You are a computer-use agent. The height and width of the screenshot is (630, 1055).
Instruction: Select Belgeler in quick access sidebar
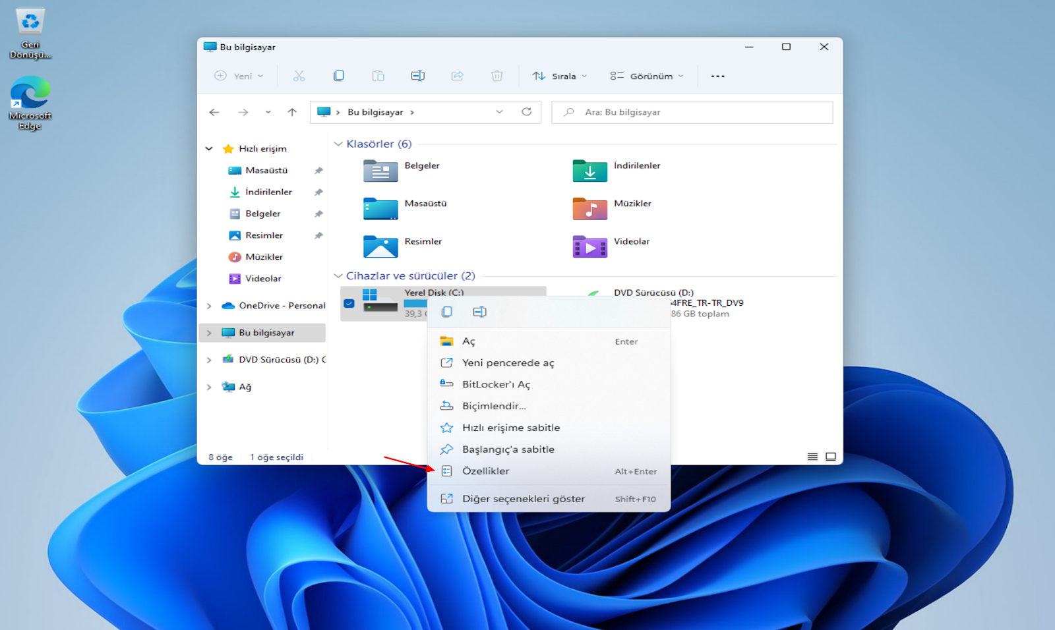pyautogui.click(x=262, y=214)
